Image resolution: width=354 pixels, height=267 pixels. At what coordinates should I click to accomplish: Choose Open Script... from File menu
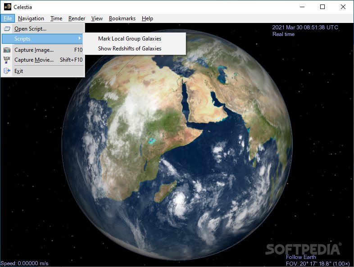pyautogui.click(x=43, y=29)
